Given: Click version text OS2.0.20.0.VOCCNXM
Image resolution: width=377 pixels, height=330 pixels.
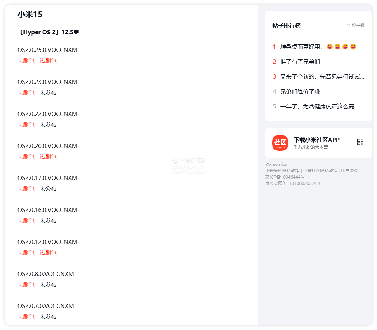Looking at the screenshot, I should click(47, 146).
